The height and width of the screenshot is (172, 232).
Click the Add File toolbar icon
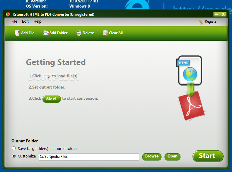pyautogui.click(x=17, y=33)
